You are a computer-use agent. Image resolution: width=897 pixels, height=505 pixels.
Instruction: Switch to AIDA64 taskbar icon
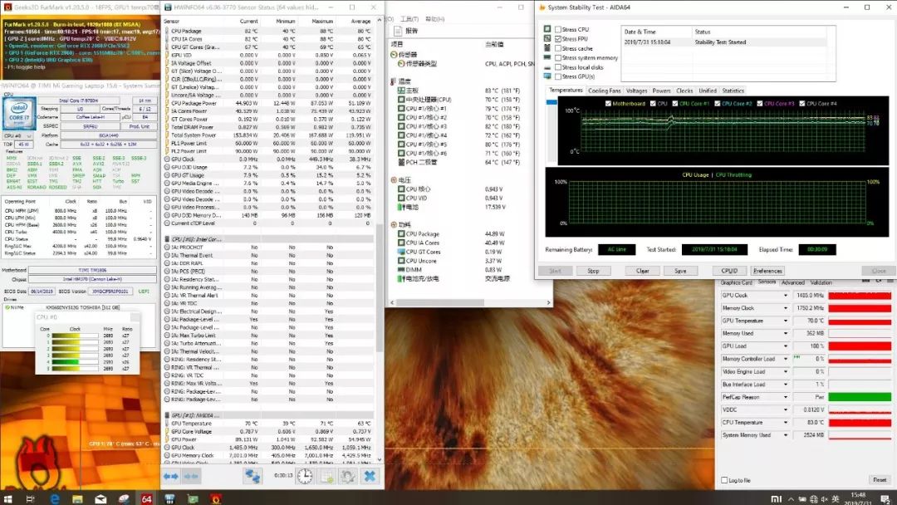(146, 498)
